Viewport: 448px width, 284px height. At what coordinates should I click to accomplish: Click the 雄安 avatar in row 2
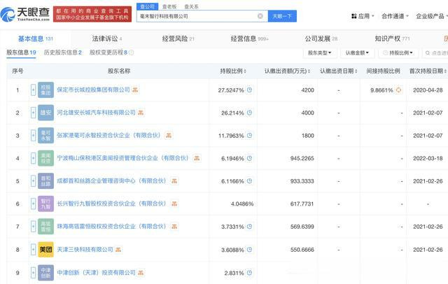tap(45, 113)
